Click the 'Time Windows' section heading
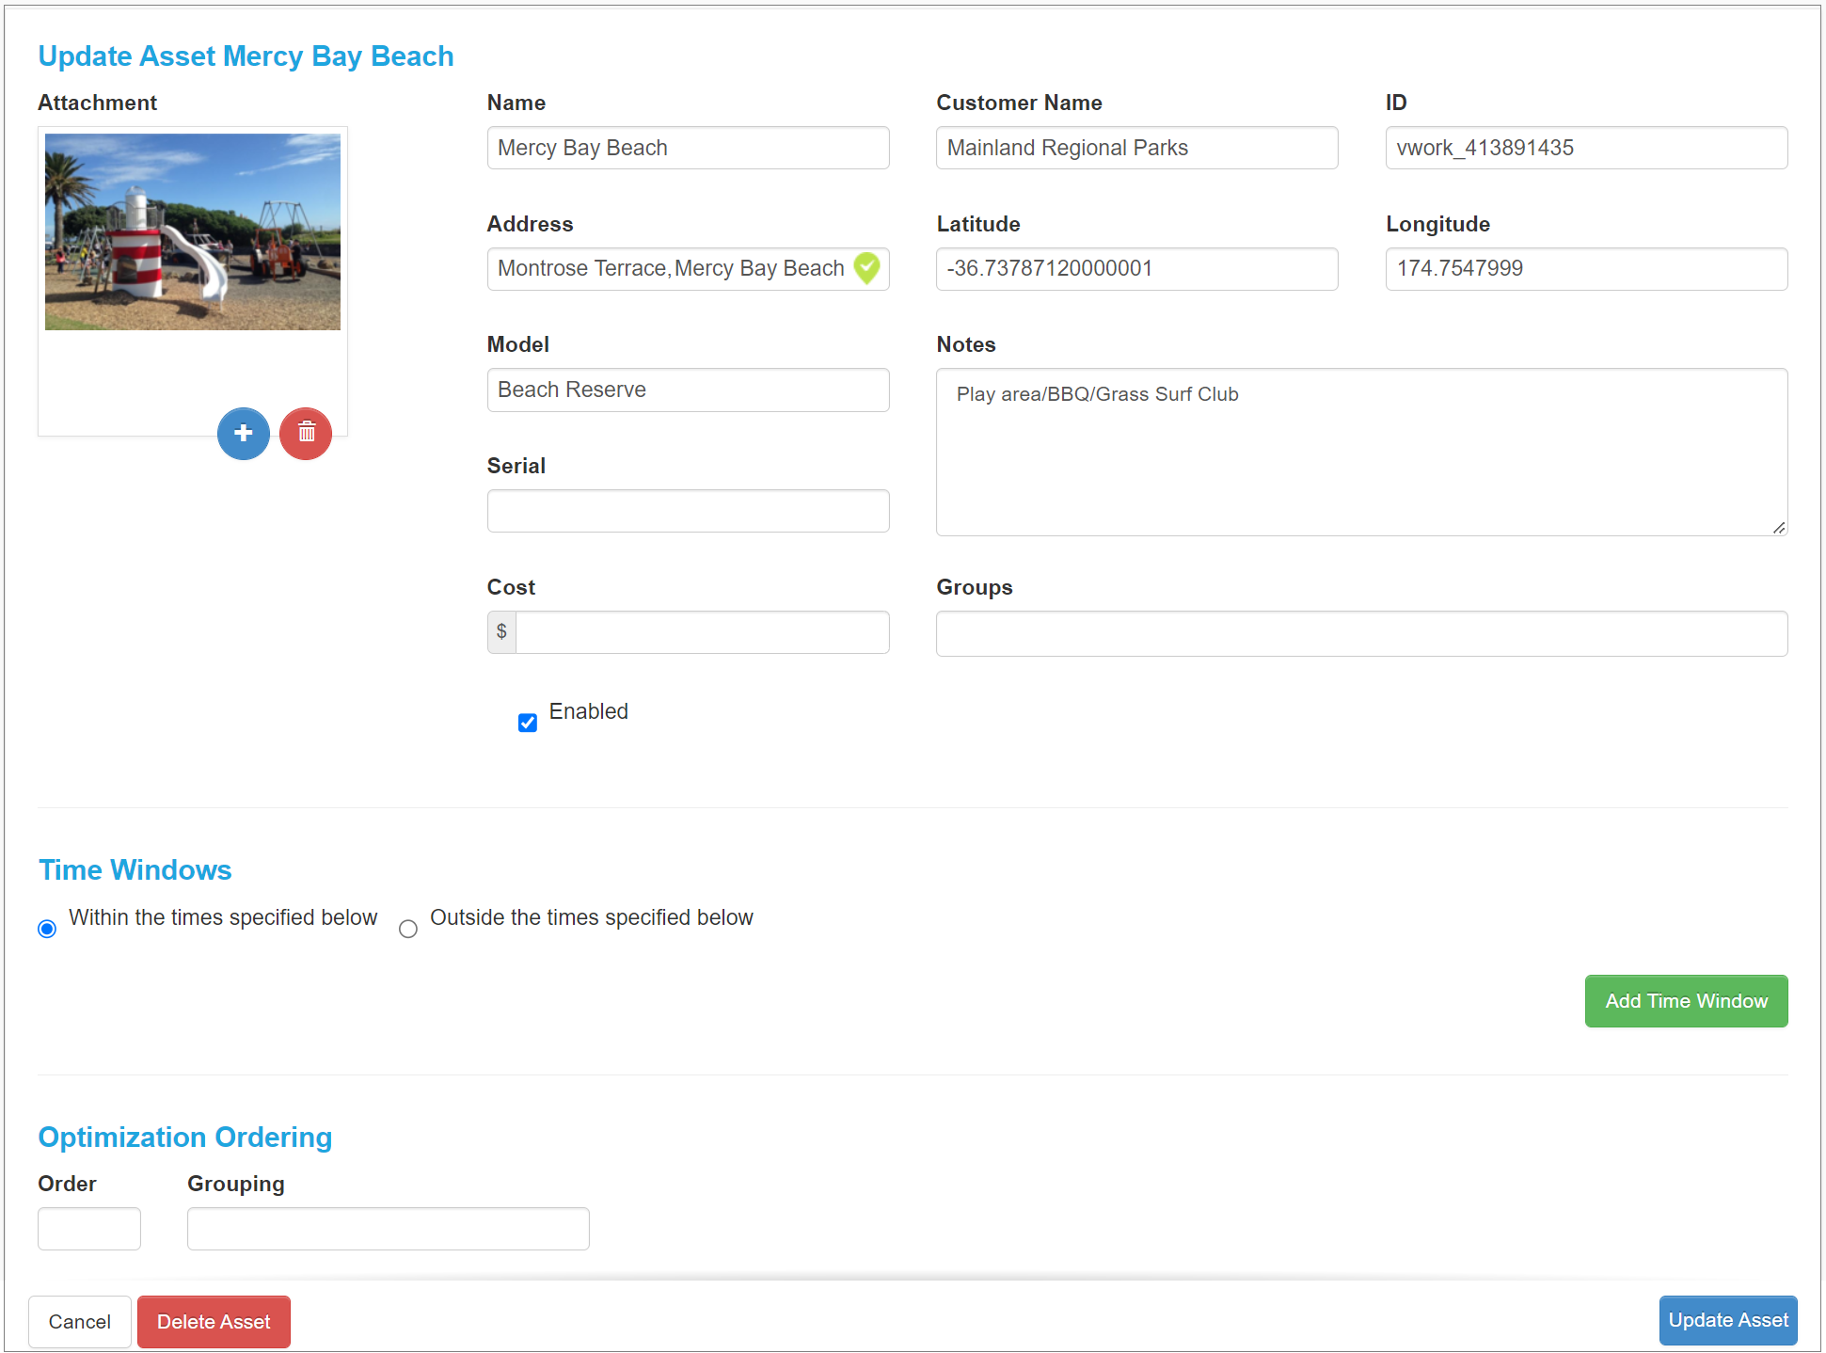The height and width of the screenshot is (1353, 1826). pyautogui.click(x=135, y=870)
